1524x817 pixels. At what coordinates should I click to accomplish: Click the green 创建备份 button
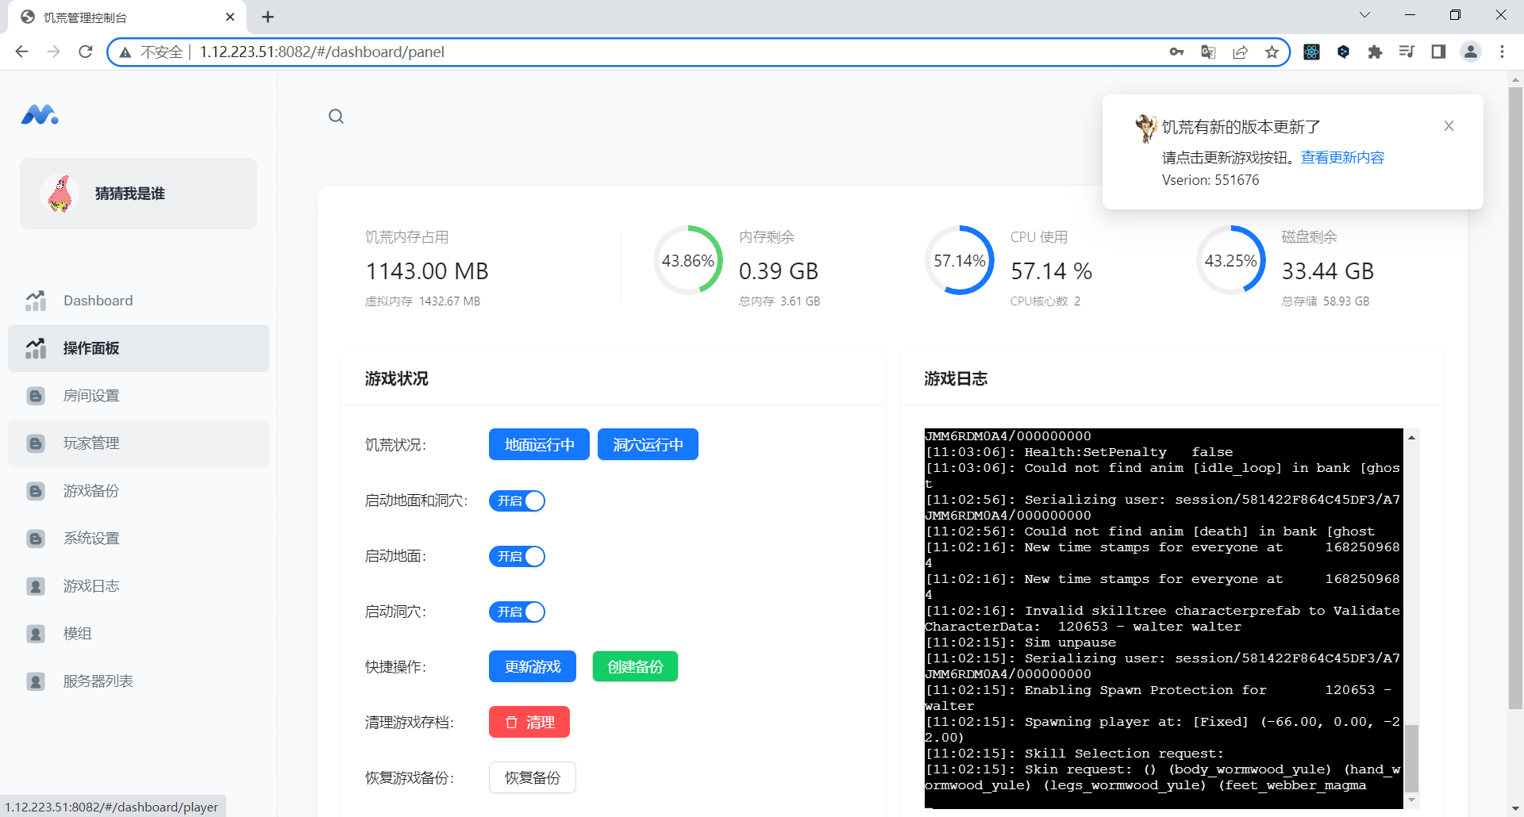(635, 666)
